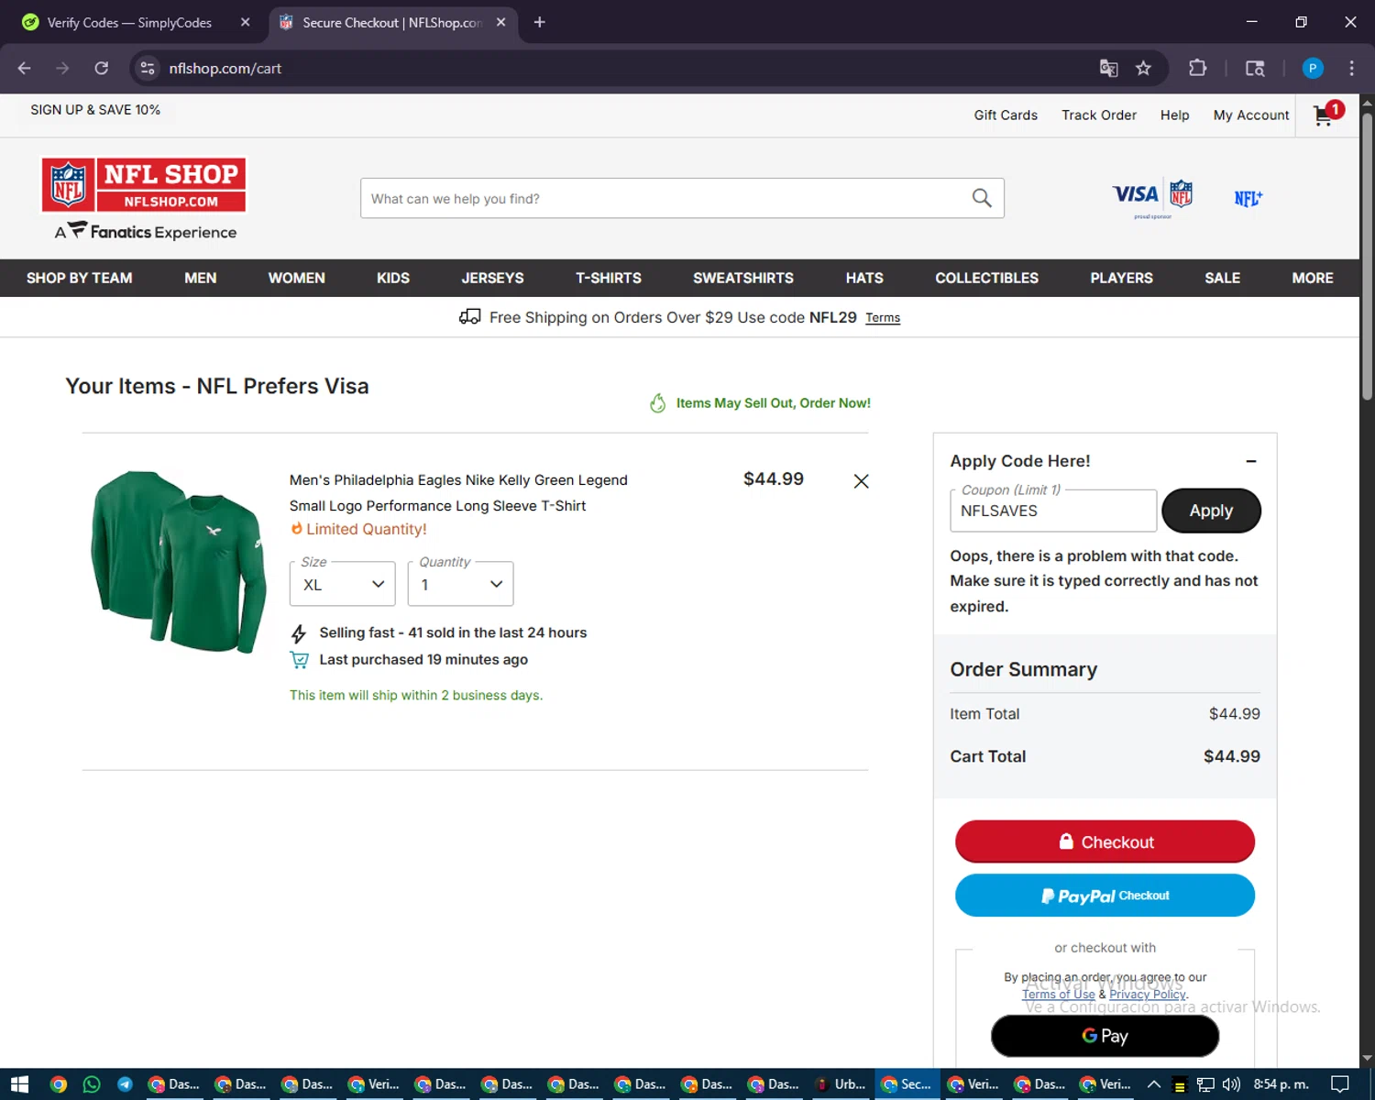Open the Chrome extensions puzzle icon
The width and height of the screenshot is (1375, 1100).
1197,68
